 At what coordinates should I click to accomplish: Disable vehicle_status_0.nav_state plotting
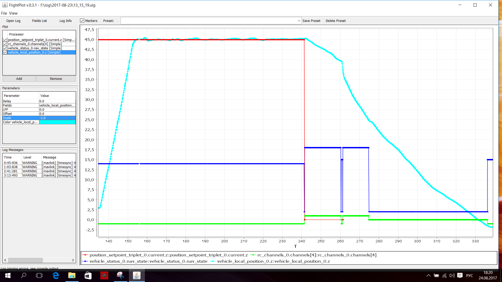5,48
